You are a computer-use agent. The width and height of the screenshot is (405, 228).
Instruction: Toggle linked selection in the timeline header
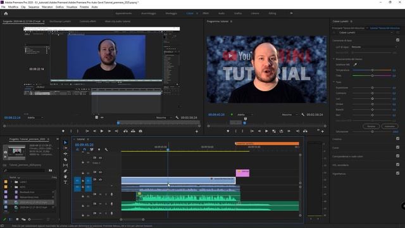[x=92, y=149]
